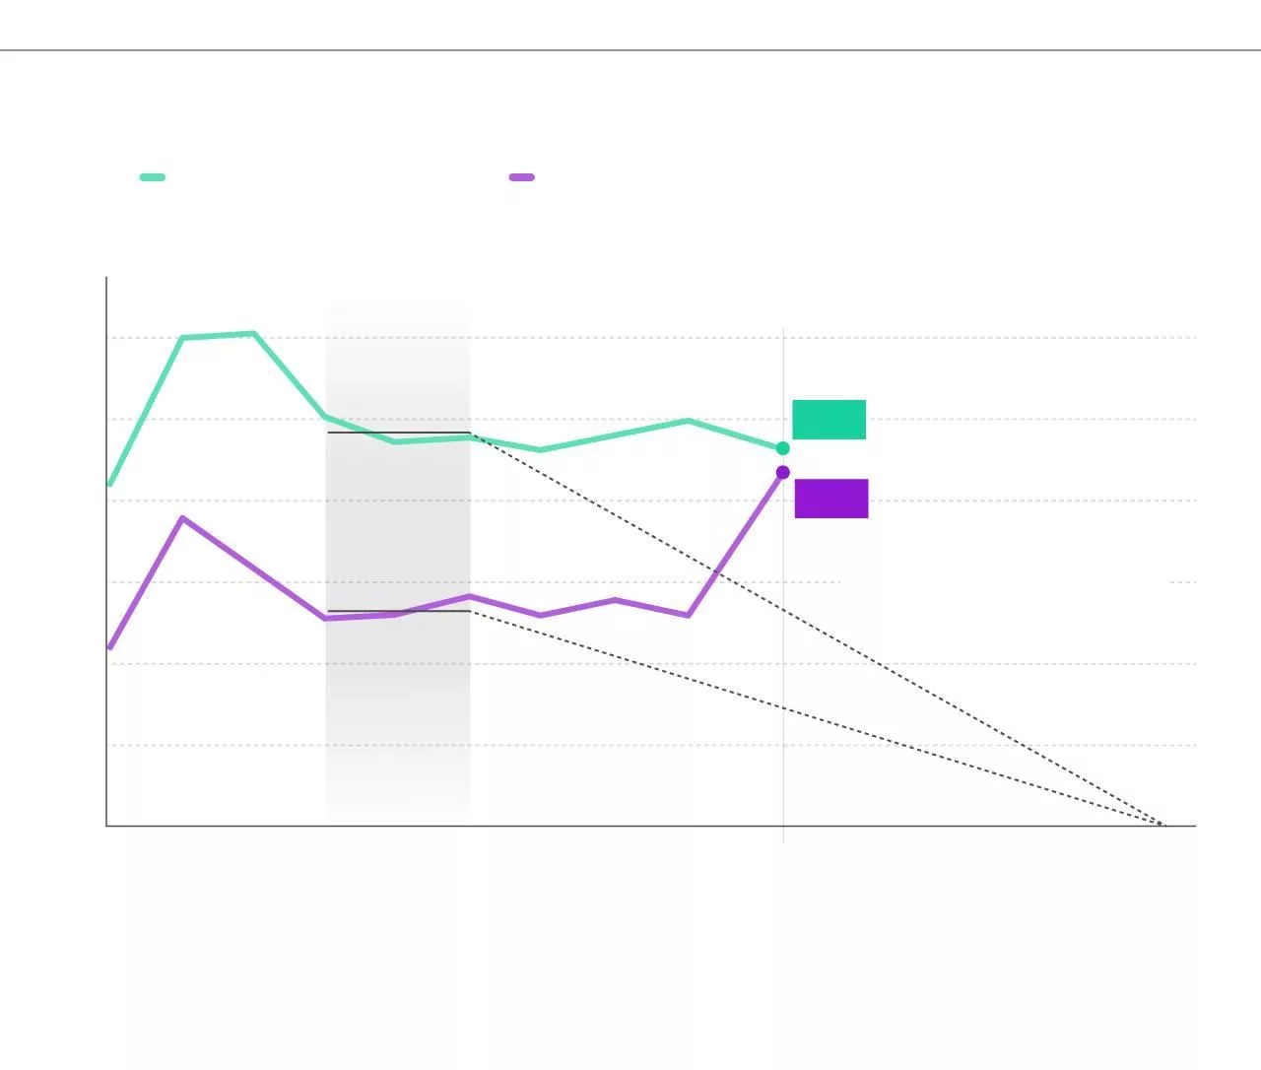The image size is (1261, 1070).
Task: Click the purple value label box
Action: click(830, 499)
